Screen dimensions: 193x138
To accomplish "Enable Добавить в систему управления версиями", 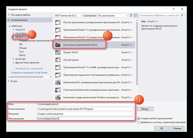I will click(139, 122).
